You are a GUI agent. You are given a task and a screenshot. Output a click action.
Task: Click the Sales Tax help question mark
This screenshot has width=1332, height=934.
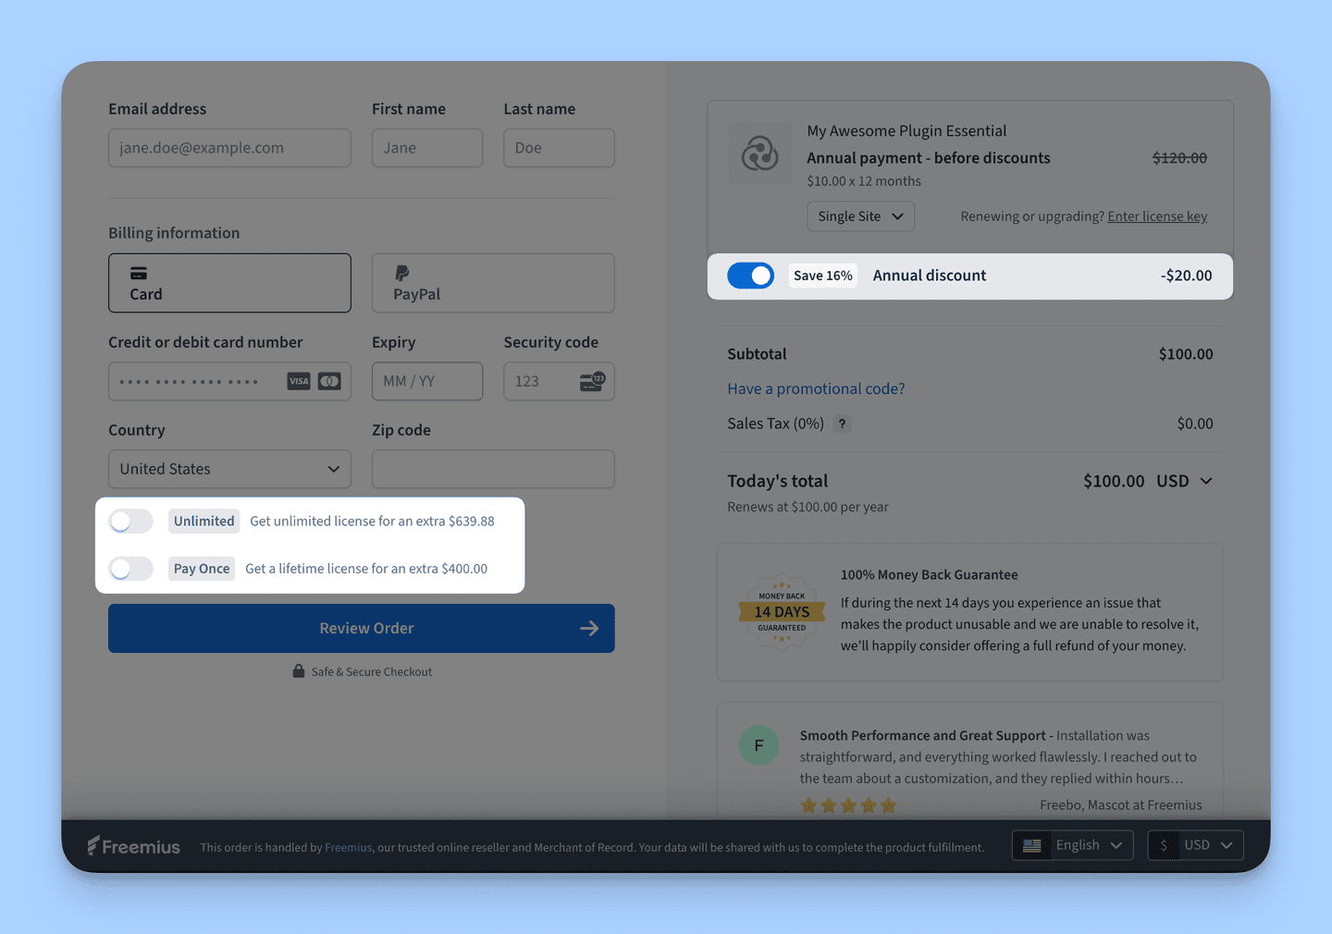842,424
